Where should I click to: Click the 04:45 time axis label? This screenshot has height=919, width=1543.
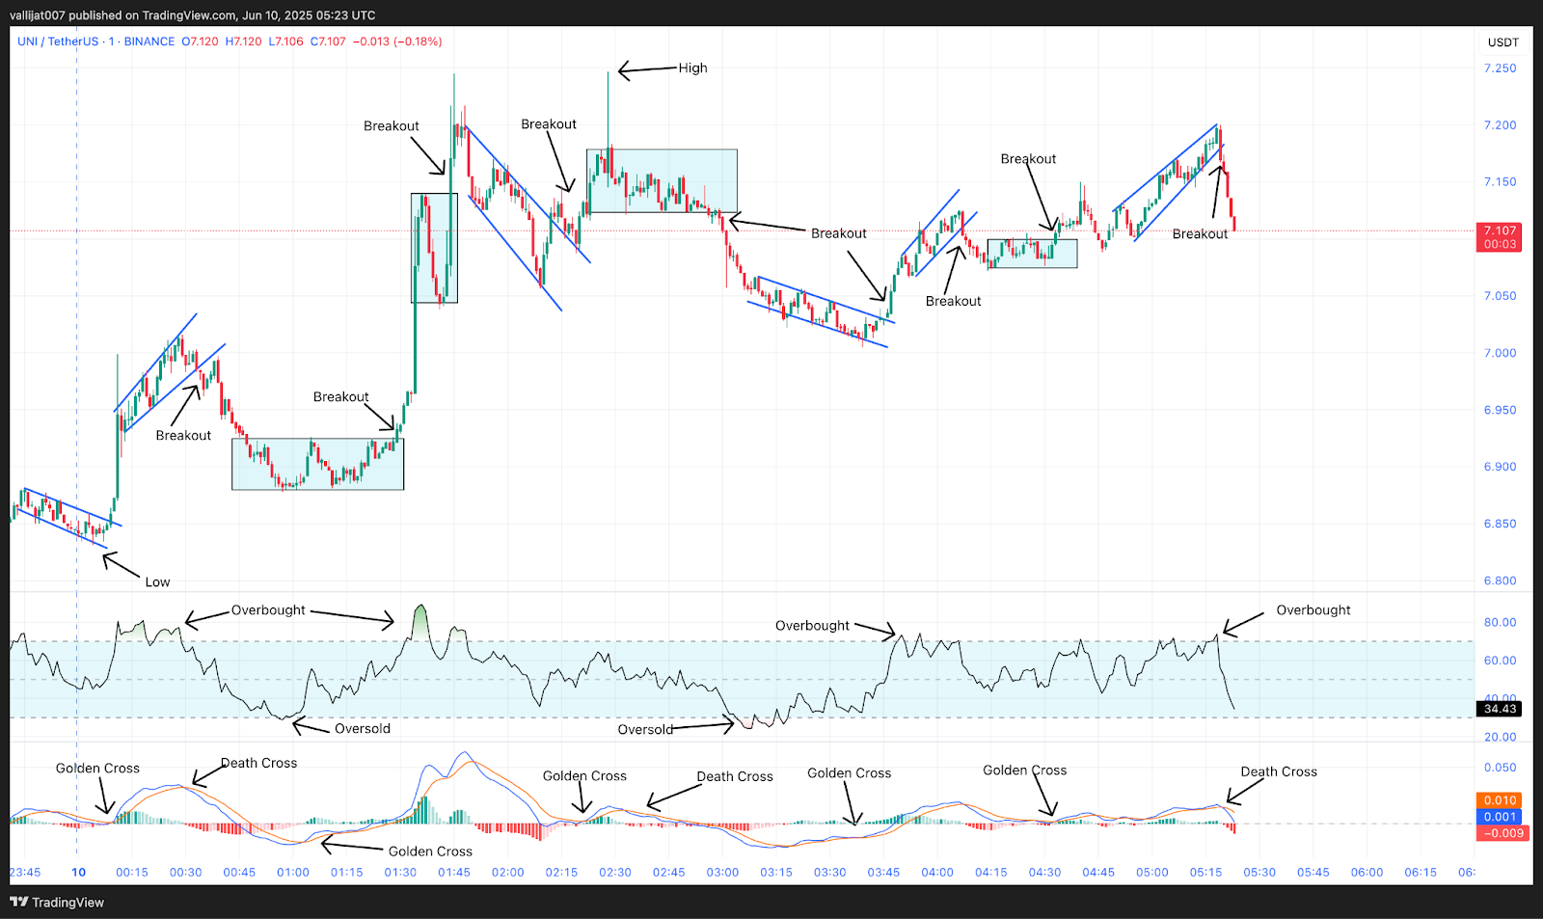pyautogui.click(x=1098, y=873)
